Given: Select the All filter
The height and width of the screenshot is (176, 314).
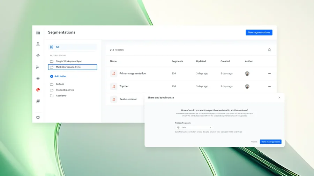Looking at the screenshot, I should (x=73, y=47).
